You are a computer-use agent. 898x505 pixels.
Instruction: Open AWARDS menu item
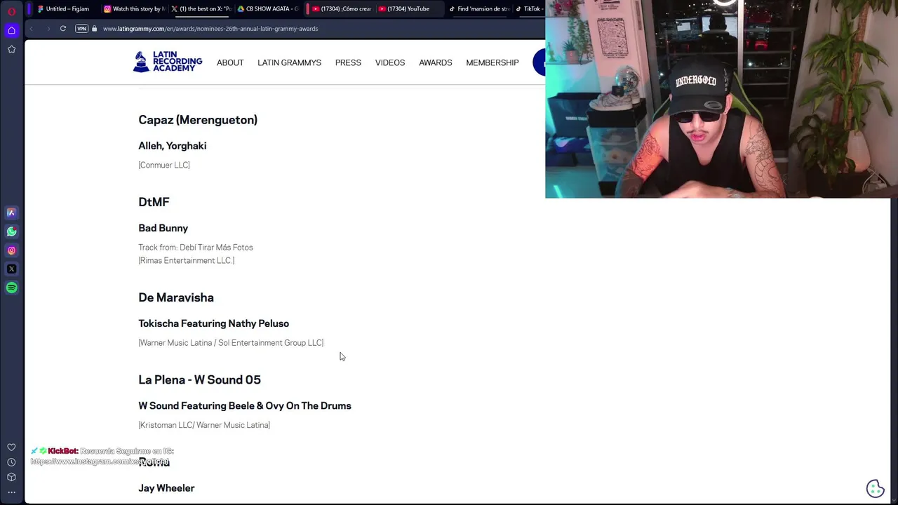pyautogui.click(x=436, y=62)
